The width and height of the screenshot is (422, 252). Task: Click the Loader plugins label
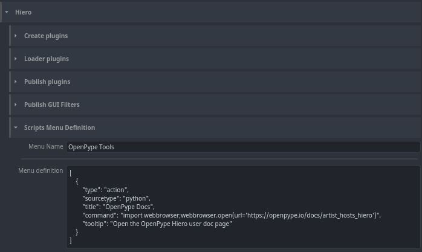pos(47,59)
